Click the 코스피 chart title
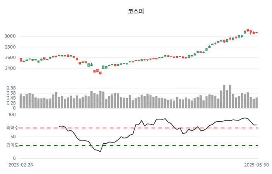 (x=136, y=11)
